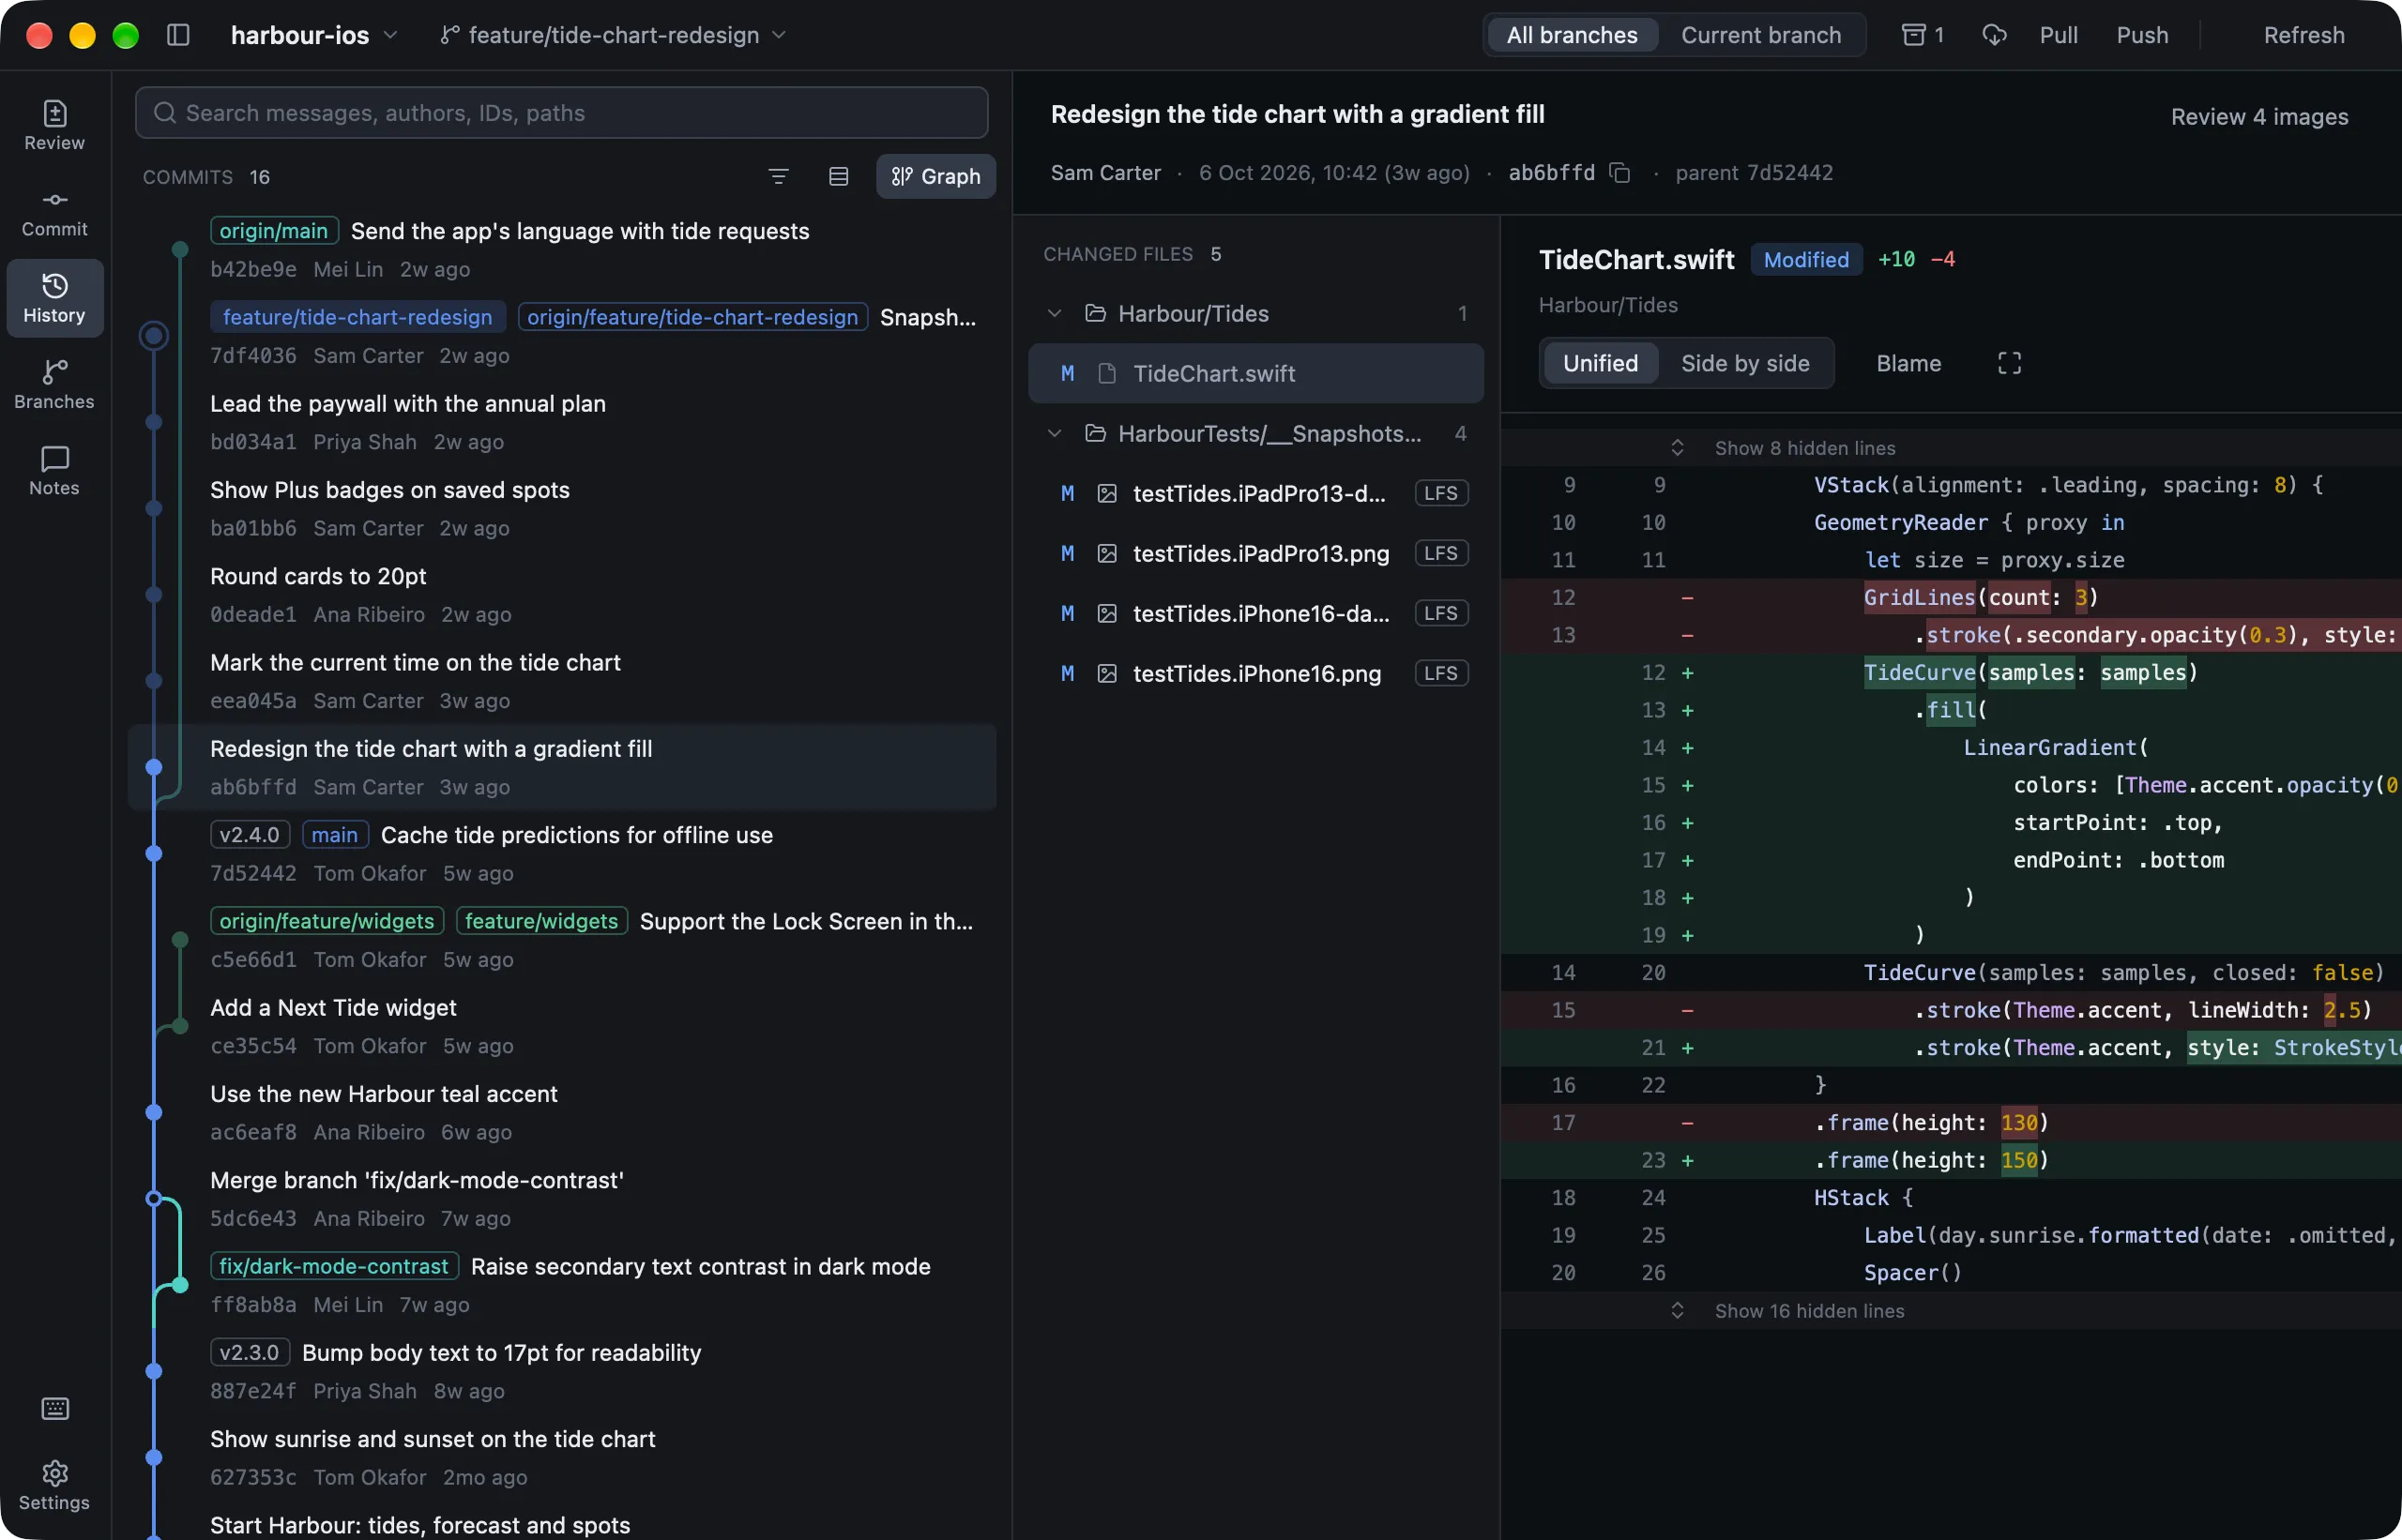The image size is (2402, 1540).
Task: Open keyboard shortcuts icon
Action: 54,1408
